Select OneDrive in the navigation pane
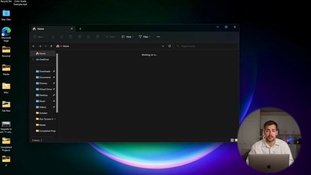 [43, 59]
